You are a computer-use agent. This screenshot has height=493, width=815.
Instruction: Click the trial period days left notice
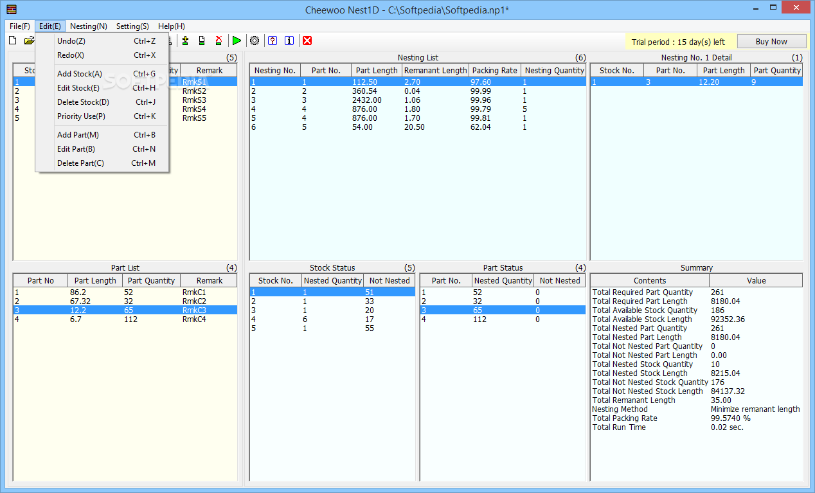[x=678, y=42]
